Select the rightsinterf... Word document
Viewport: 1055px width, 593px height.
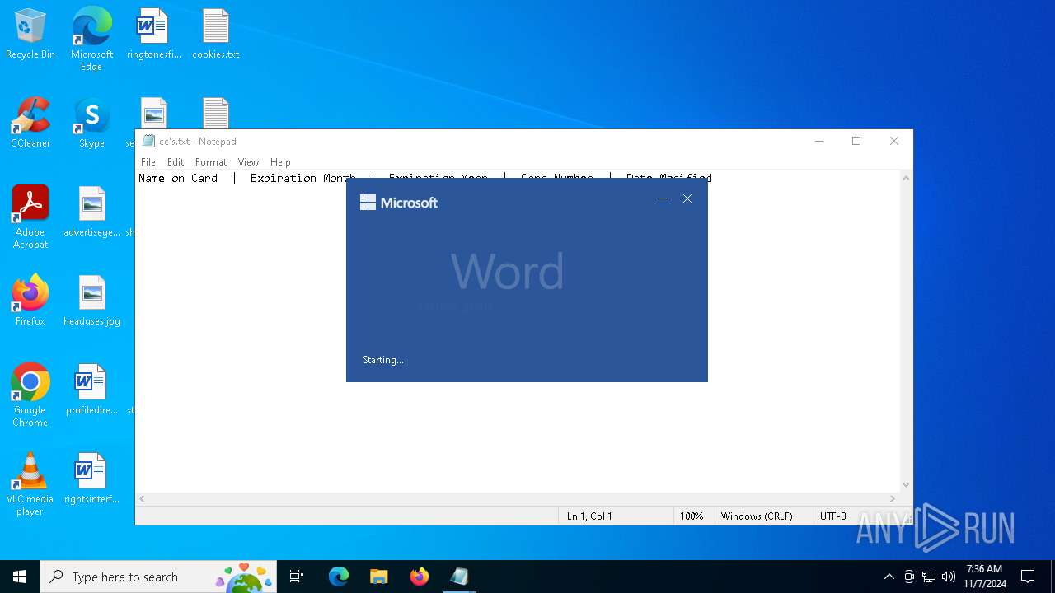(91, 479)
